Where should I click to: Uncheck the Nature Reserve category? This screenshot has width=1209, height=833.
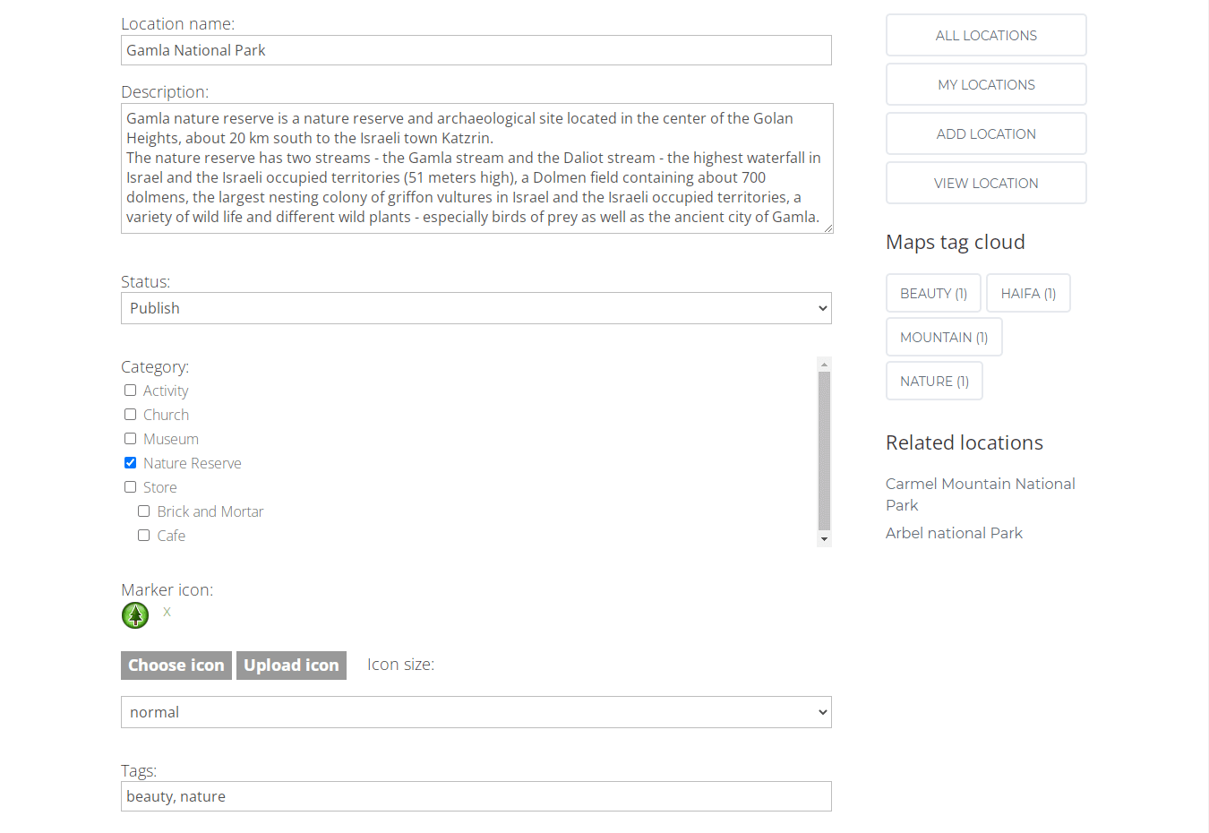[131, 463]
